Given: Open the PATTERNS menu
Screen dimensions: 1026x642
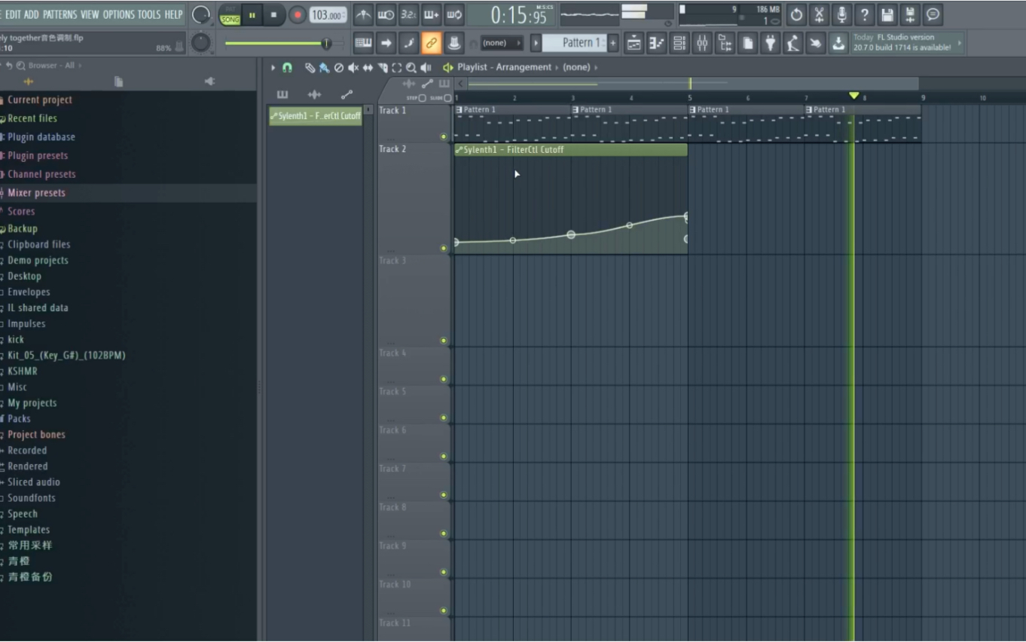Looking at the screenshot, I should [x=60, y=14].
